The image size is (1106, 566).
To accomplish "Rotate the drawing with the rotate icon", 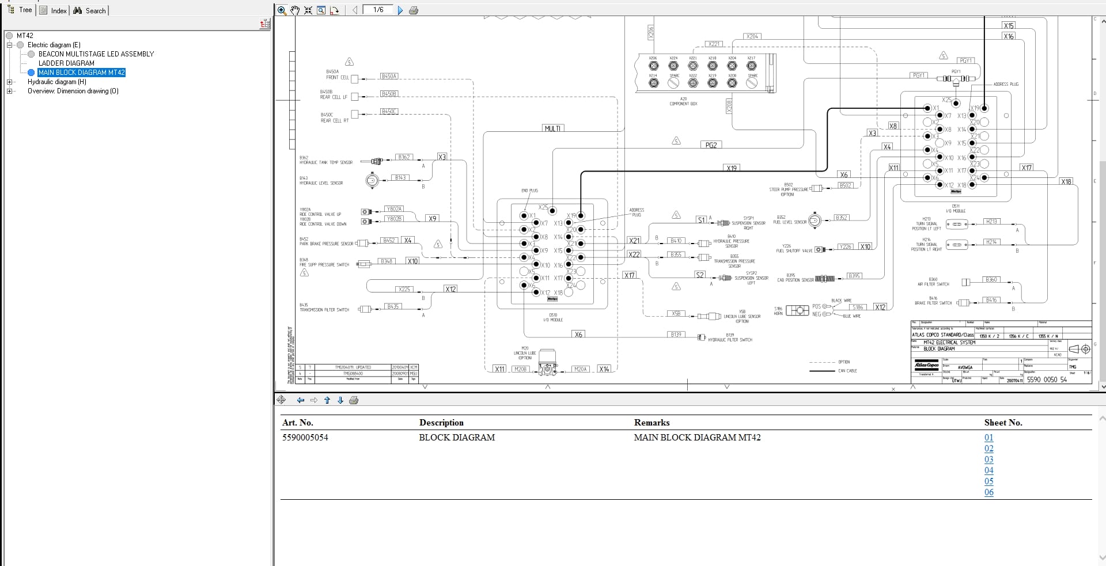I will [335, 10].
